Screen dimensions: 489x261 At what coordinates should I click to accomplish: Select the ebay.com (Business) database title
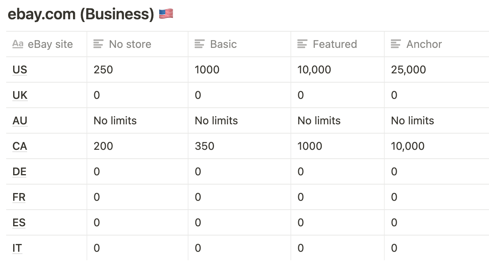[81, 14]
